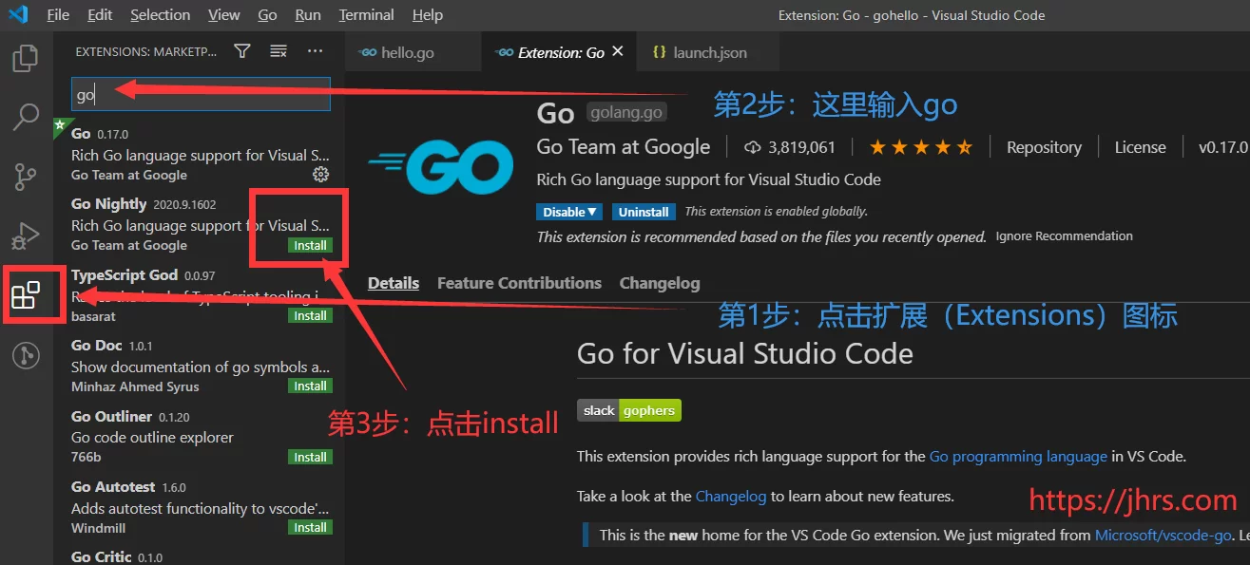Uninstall the Go extension
This screenshot has width=1250, height=565.
(x=644, y=211)
